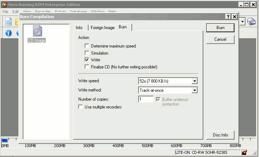Click the 700MB capacity scale label
The height and width of the screenshot is (157, 259).
coord(206,146)
